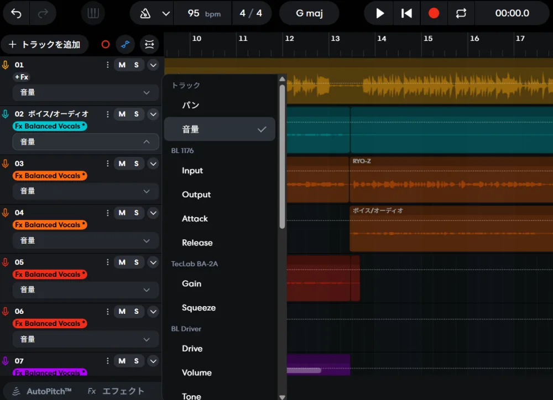This screenshot has height=400, width=553.
Task: Open the three-dot menu for track 03
Action: tap(108, 164)
